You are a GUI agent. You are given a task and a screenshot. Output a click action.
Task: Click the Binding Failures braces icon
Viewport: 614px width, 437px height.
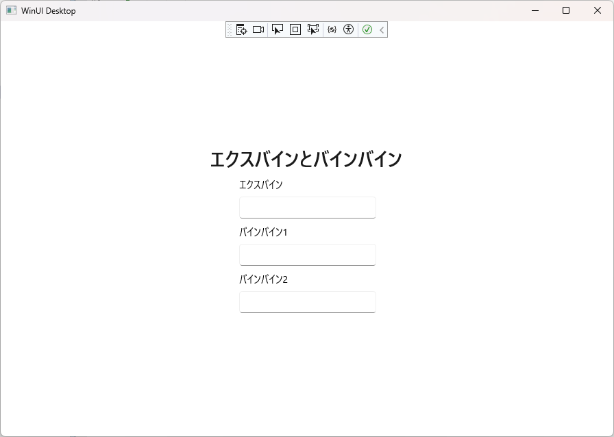[x=332, y=29]
